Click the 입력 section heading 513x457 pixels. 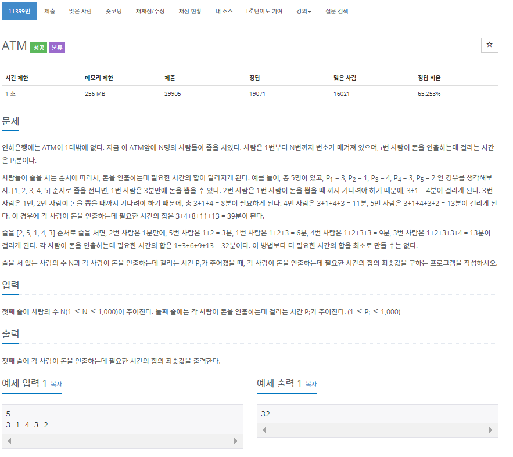click(x=10, y=285)
